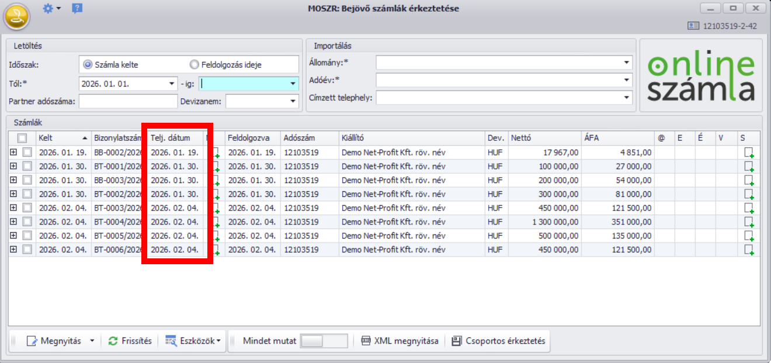The width and height of the screenshot is (771, 363).
Task: Click the Partner adószáma input field
Action: 127,102
